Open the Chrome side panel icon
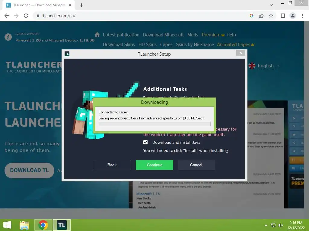309x231 pixels. (x=283, y=16)
